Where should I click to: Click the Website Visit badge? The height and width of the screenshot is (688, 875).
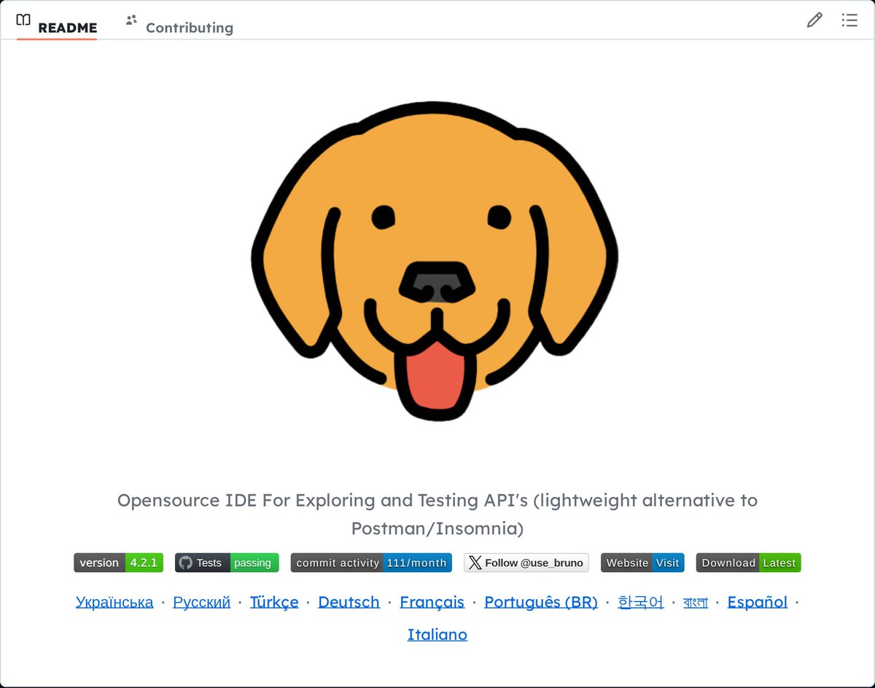point(642,563)
